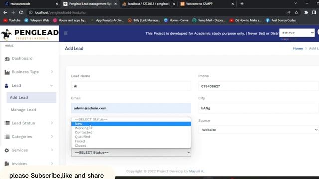This screenshot has width=319, height=179.
Task: Expand the Services menu
Action: (x=52, y=150)
